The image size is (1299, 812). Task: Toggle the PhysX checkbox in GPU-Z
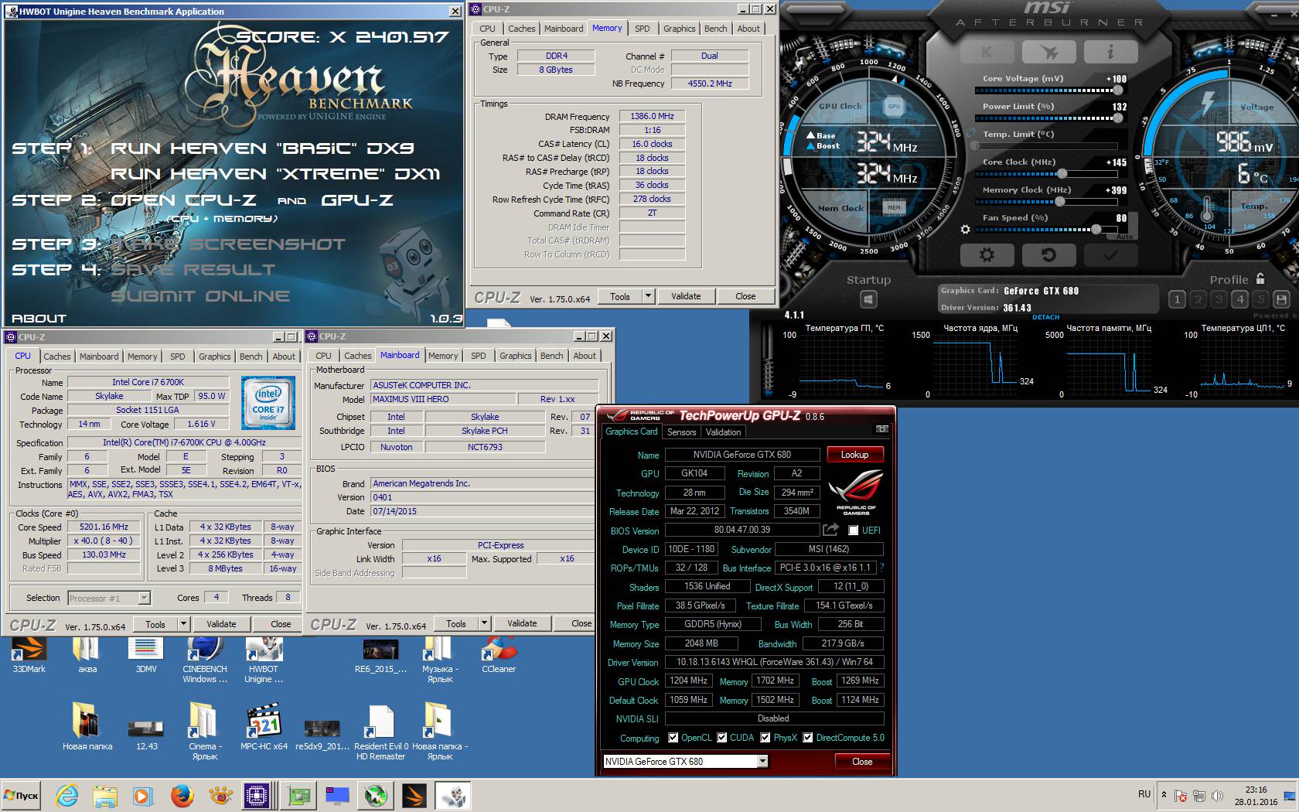[x=765, y=738]
